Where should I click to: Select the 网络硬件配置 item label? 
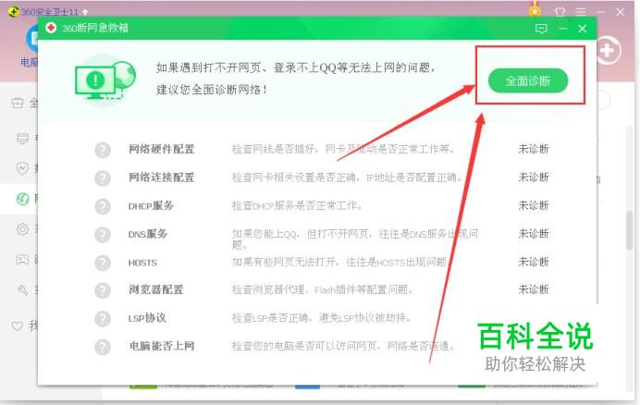[x=161, y=149]
